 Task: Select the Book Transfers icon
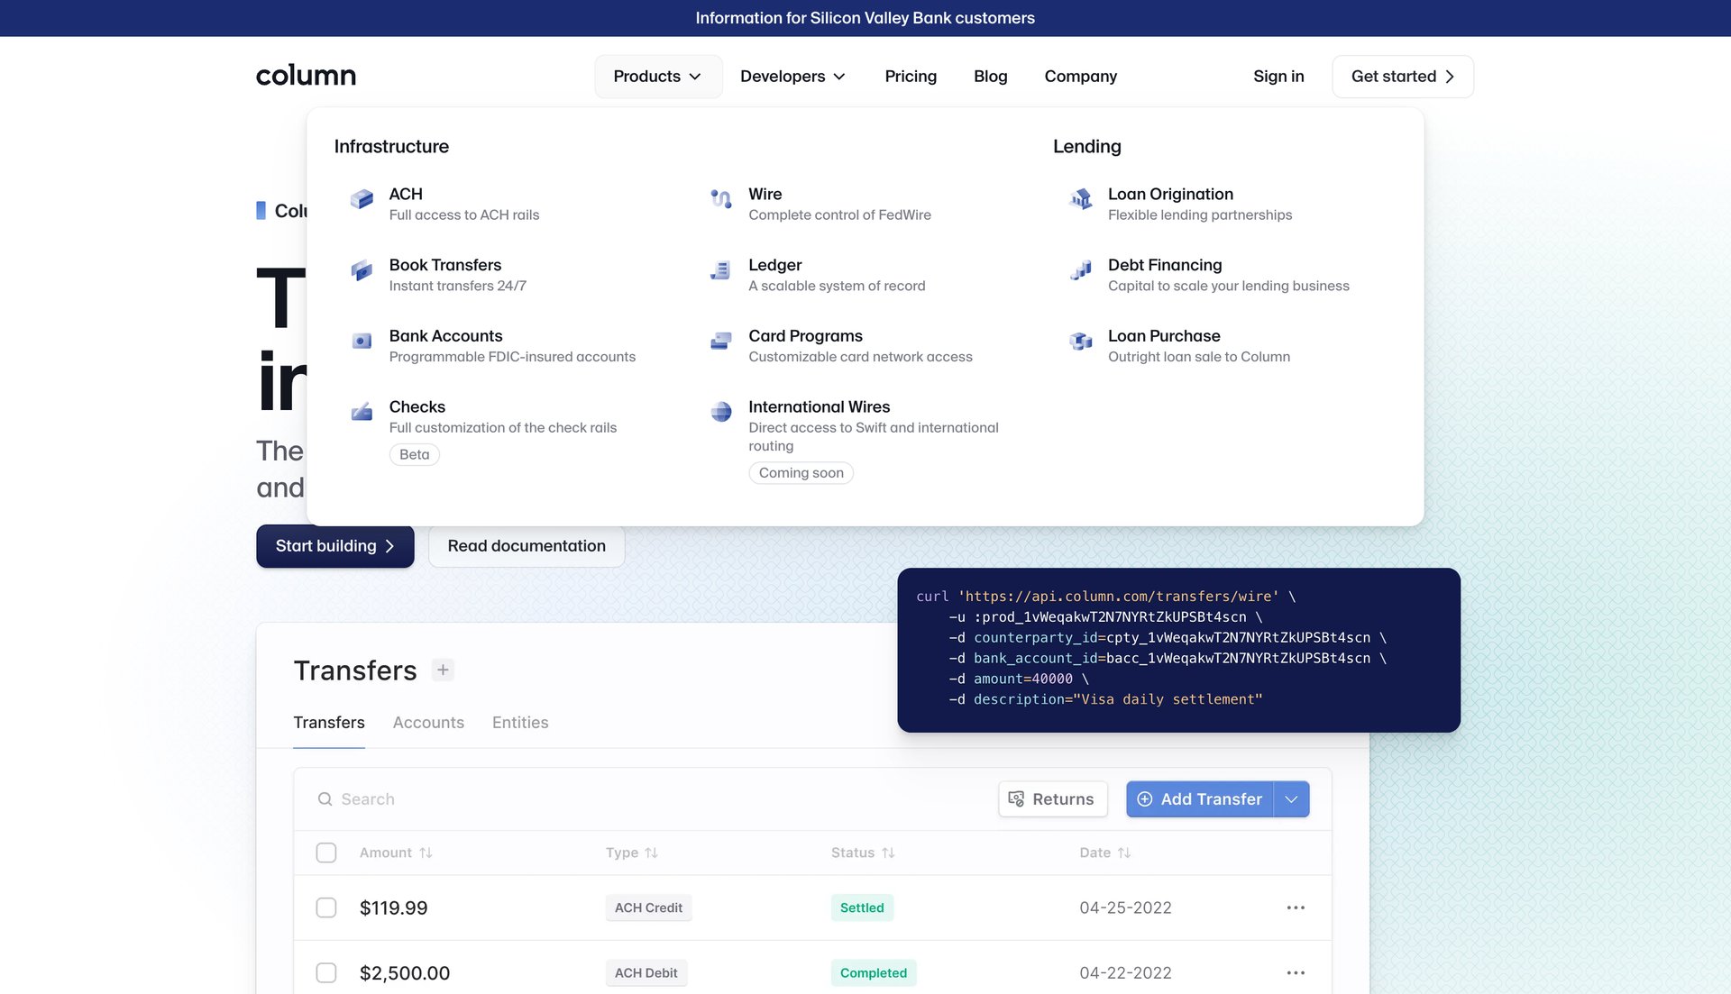[361, 270]
